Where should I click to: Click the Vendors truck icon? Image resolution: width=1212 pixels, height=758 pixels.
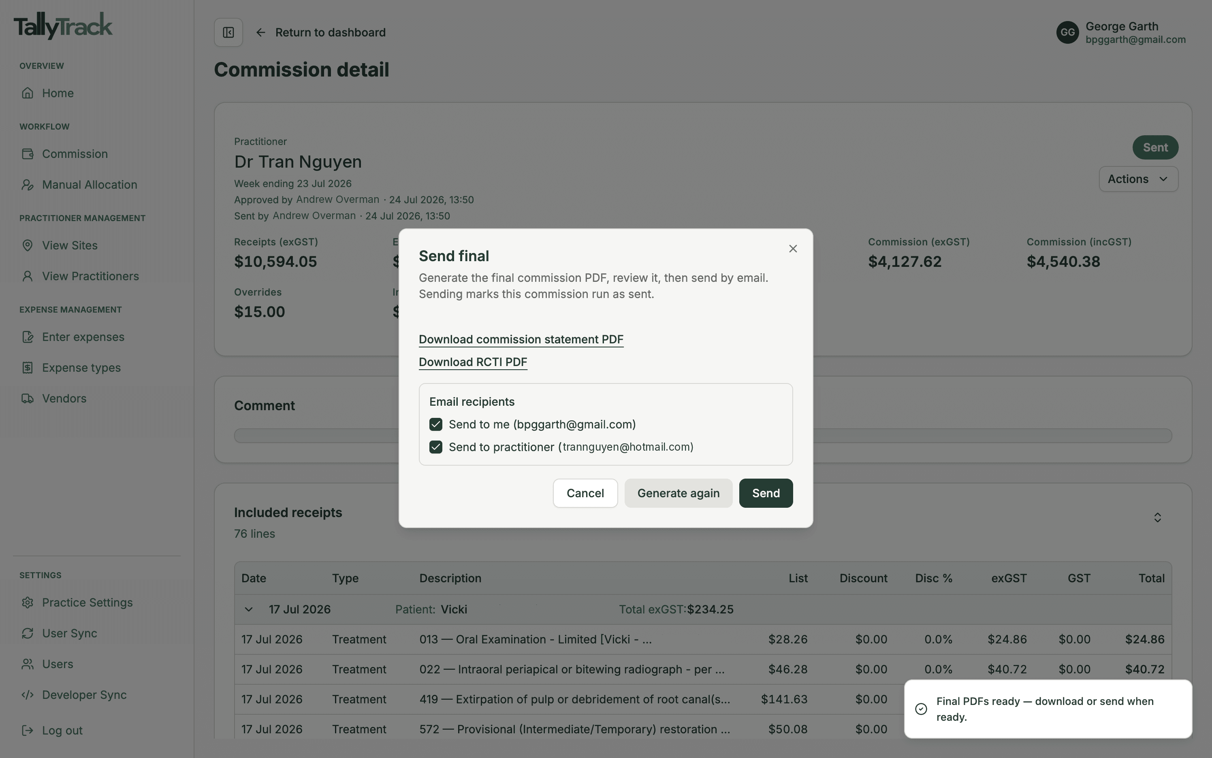(28, 398)
